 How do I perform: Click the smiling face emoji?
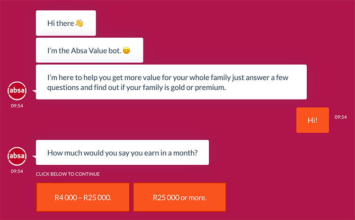[x=126, y=50]
